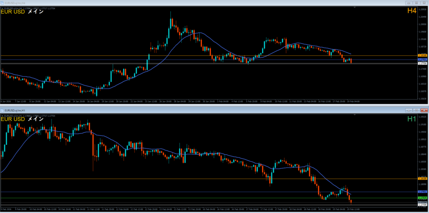Screen dimensions: 429x213
Task: Expand the one-click trading arrow in H1 chart
Action: (x=3, y=116)
